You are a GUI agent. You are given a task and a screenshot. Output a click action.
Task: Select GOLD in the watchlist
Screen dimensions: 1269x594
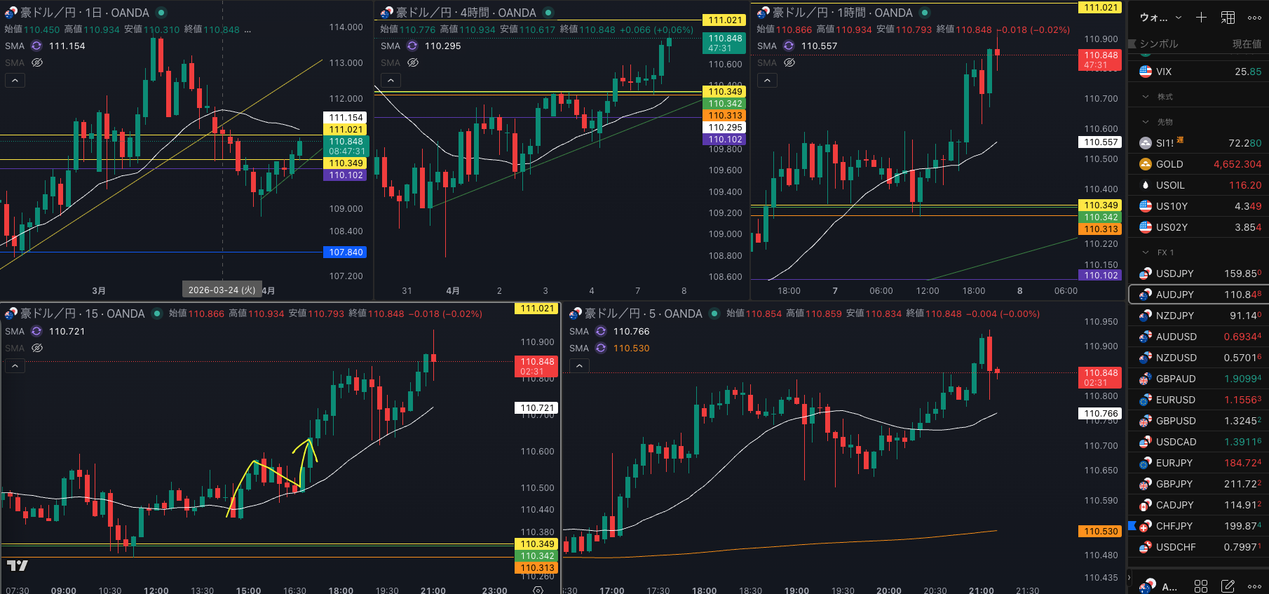click(x=1169, y=164)
